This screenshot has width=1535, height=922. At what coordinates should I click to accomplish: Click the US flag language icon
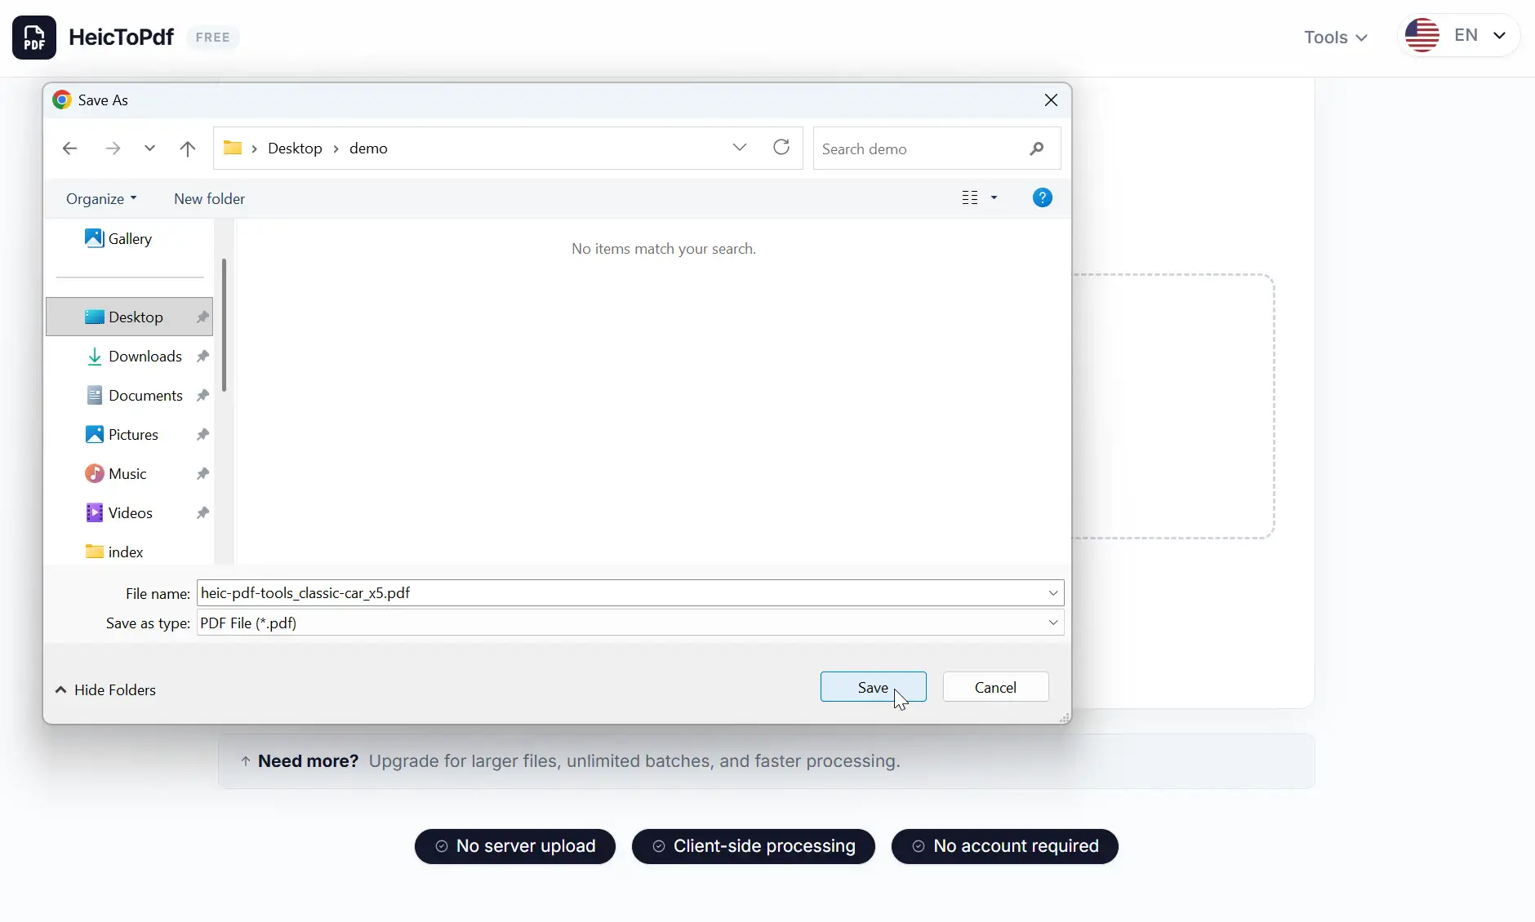[x=1422, y=36]
